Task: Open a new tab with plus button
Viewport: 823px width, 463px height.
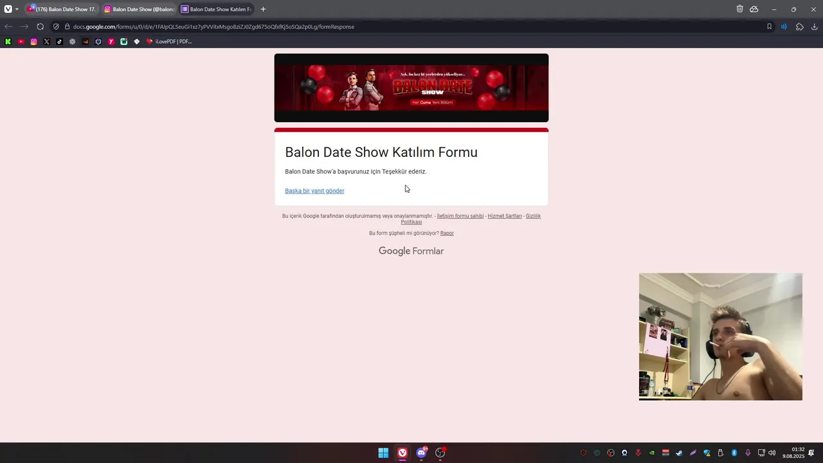Action: pyautogui.click(x=263, y=9)
